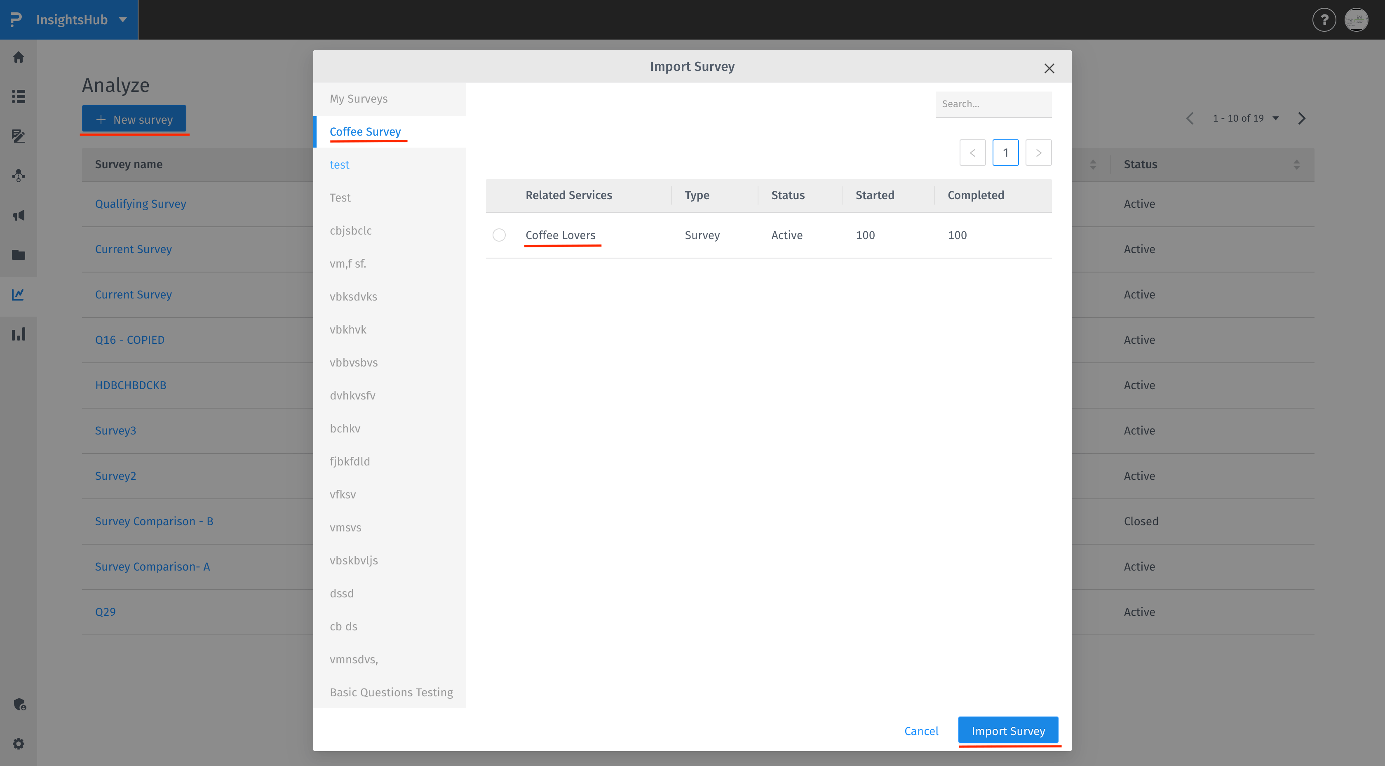1385x766 pixels.
Task: Select the Coffee Lovers radio button
Action: point(499,235)
